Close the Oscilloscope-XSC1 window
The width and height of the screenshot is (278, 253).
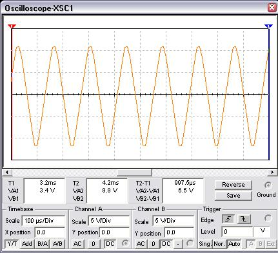272,8
